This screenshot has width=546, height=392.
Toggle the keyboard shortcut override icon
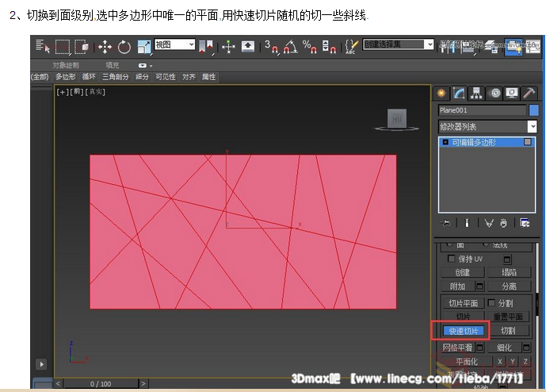pyautogui.click(x=248, y=46)
